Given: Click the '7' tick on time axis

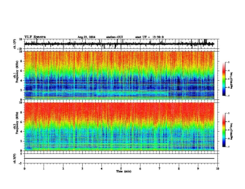Looking at the screenshot, I should pos(160,169).
